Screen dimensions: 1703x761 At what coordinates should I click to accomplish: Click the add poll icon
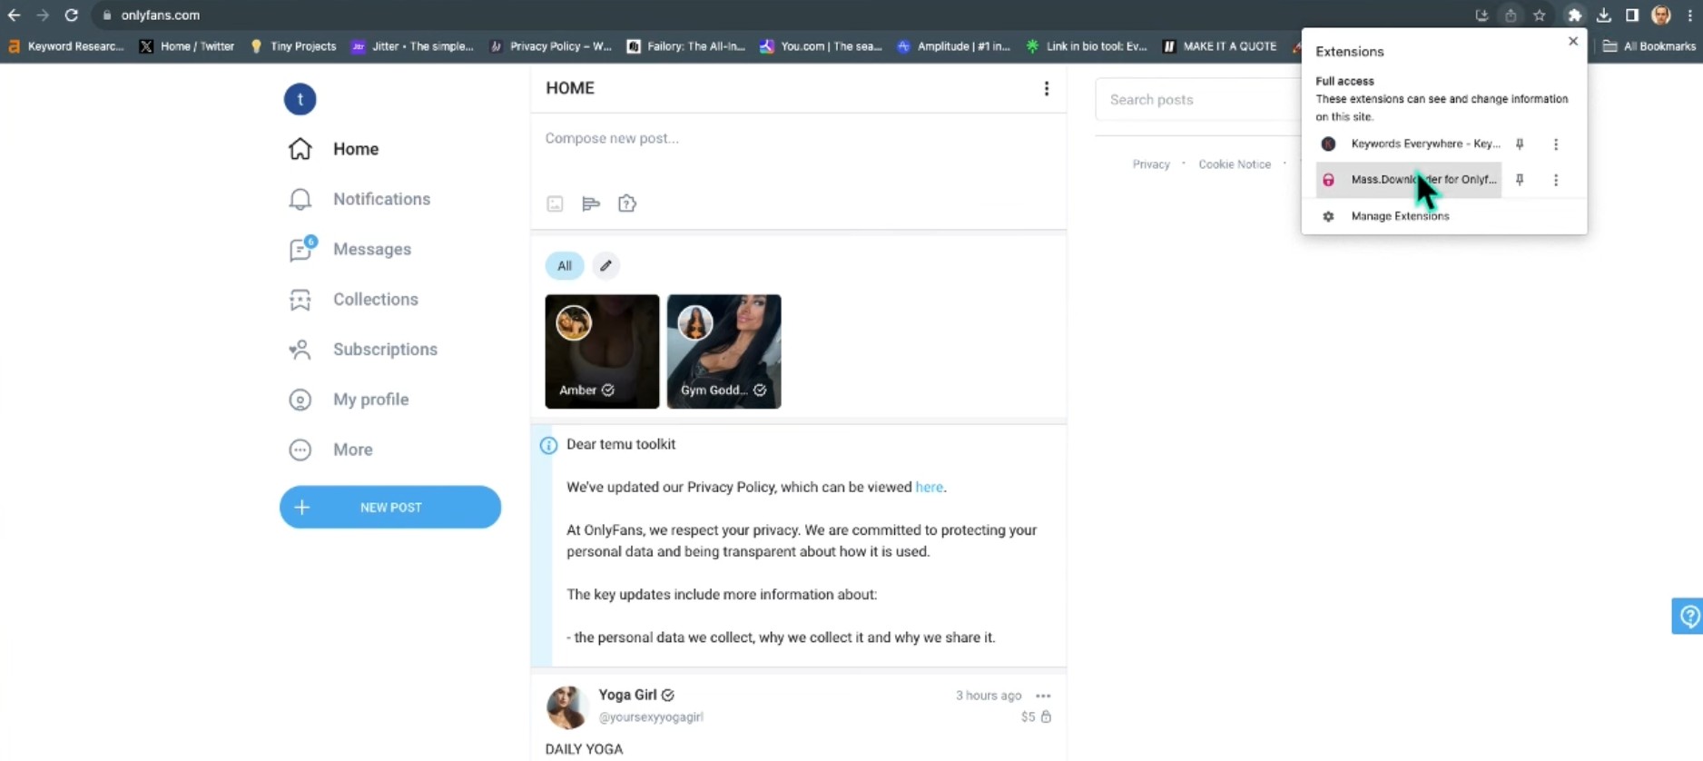click(591, 203)
